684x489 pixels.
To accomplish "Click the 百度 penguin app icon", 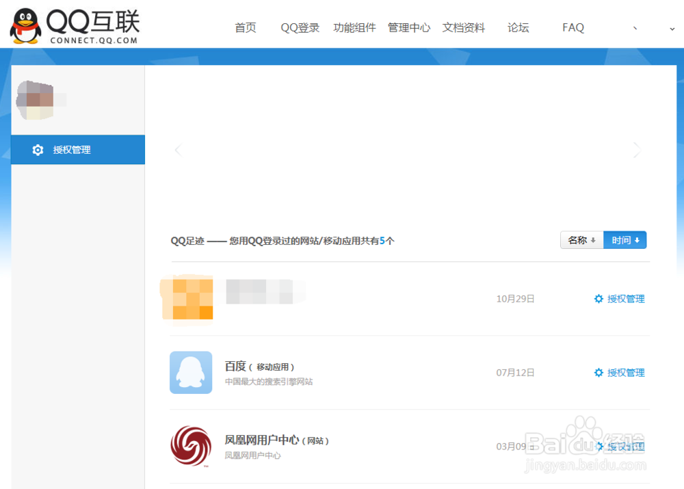I will click(x=191, y=372).
